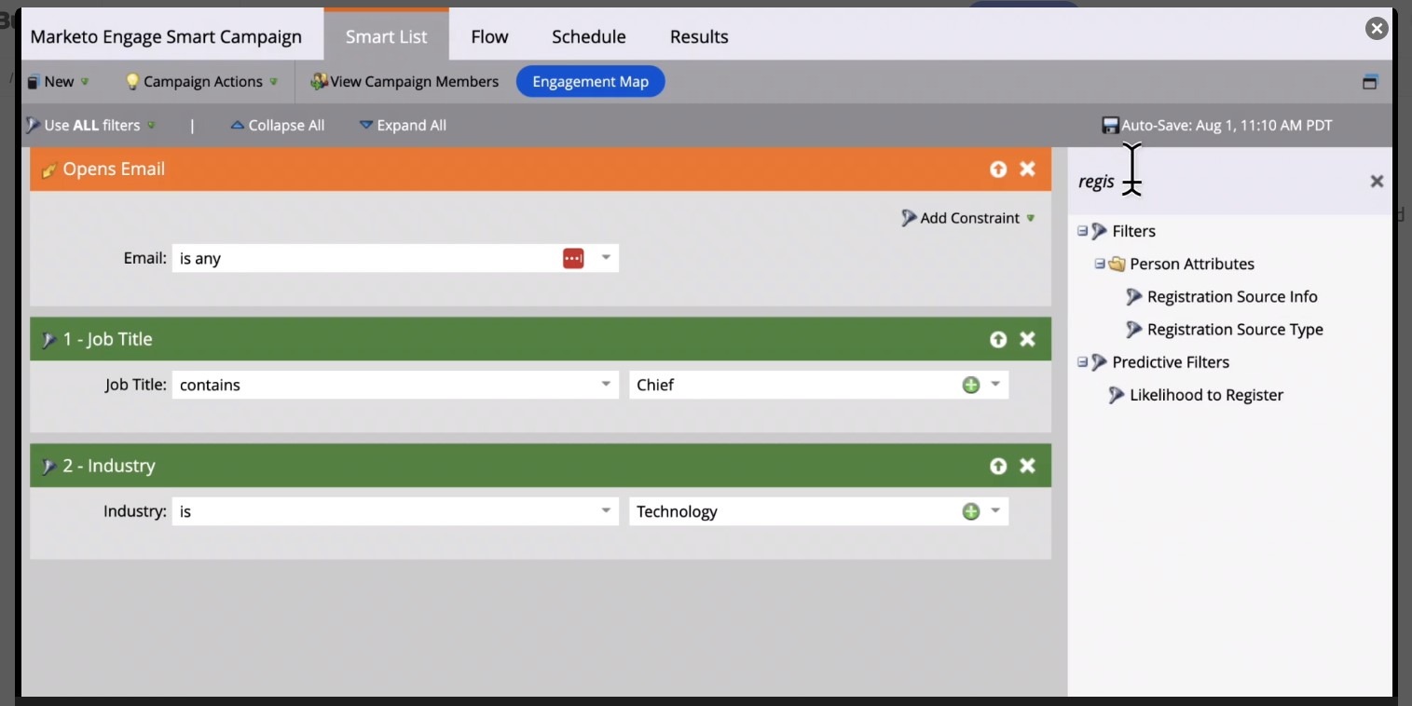
Task: Open Add Constraint menu
Action: (x=968, y=218)
